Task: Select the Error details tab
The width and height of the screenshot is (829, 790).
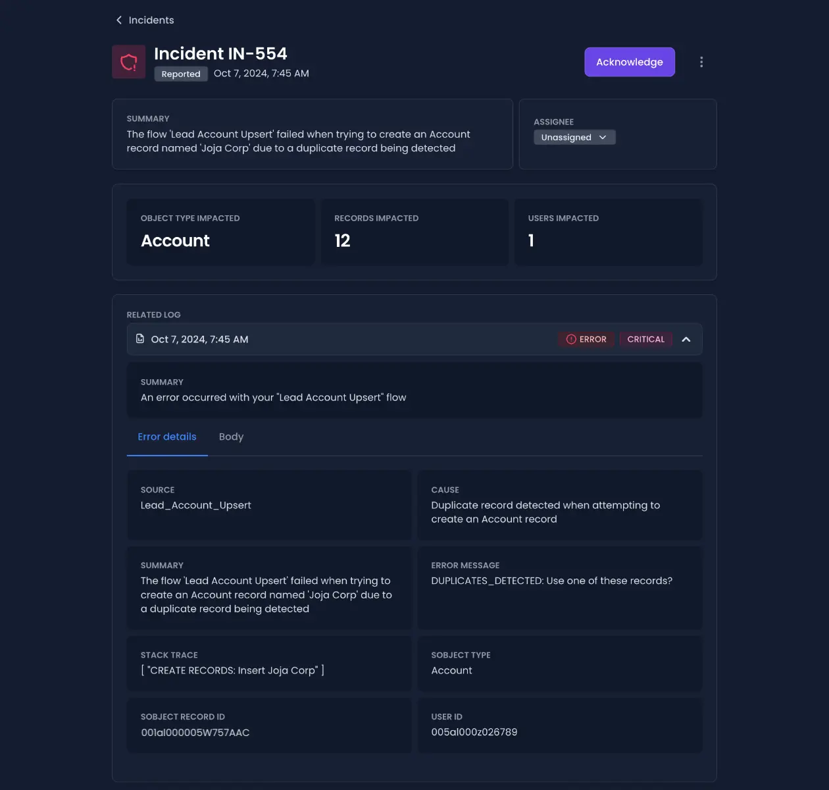Action: (x=167, y=437)
